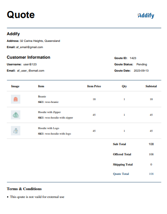This screenshot has height=214, width=167.
Task: Click the Hoodie with Logo thumbnail
Action: point(16,131)
